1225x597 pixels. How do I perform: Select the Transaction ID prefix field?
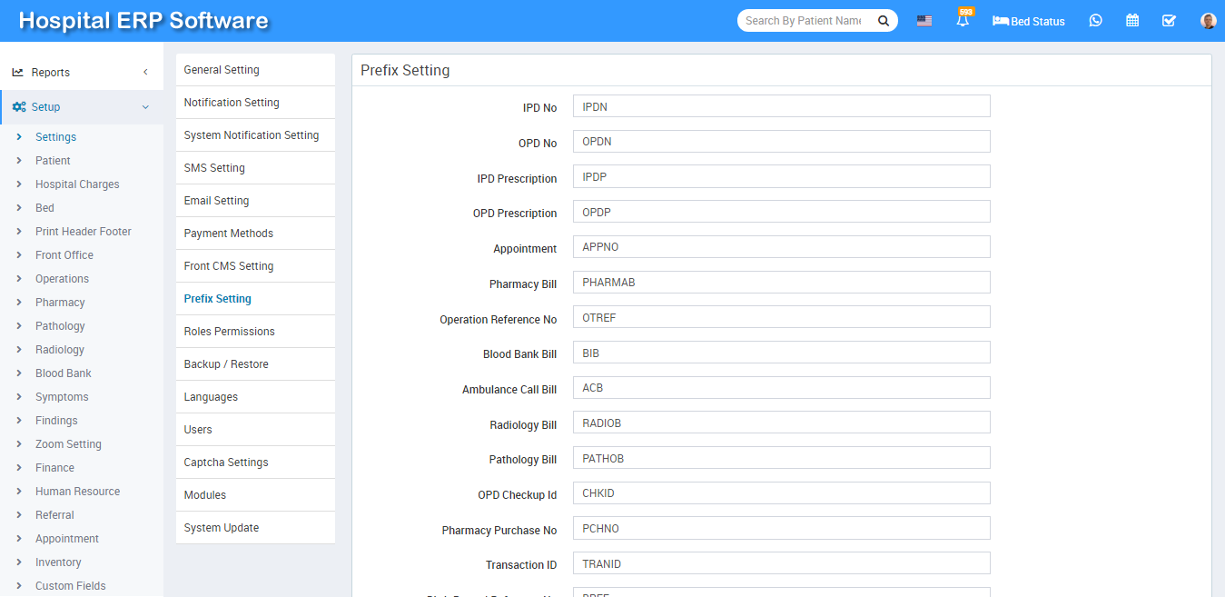(x=781, y=564)
